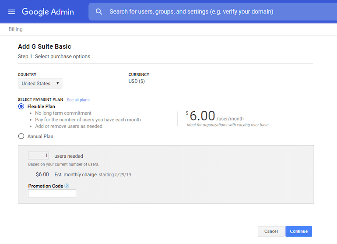Click the Add G Suite Basic heading
Viewport: 337px width, 244px height.
point(44,46)
